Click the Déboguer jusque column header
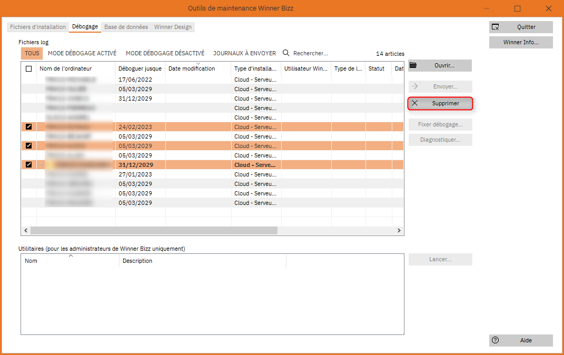This screenshot has width=564, height=355. (x=140, y=68)
